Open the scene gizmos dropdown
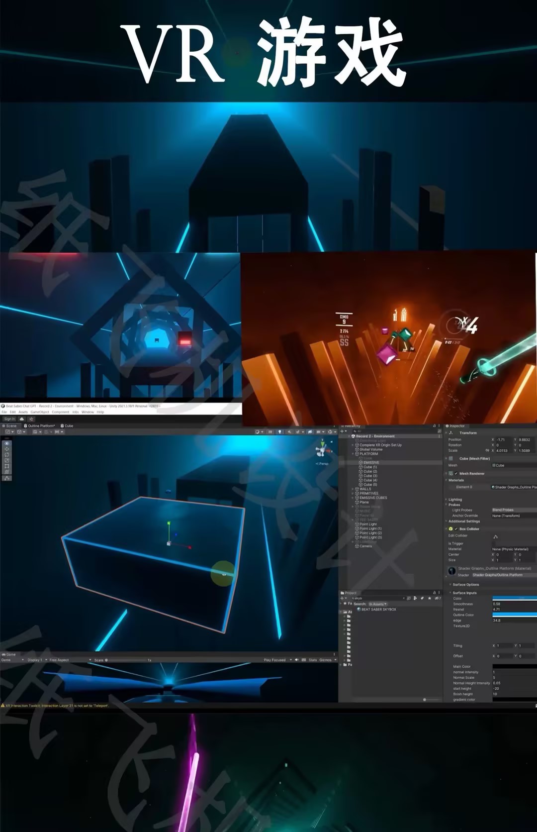The height and width of the screenshot is (832, 537). 331,432
